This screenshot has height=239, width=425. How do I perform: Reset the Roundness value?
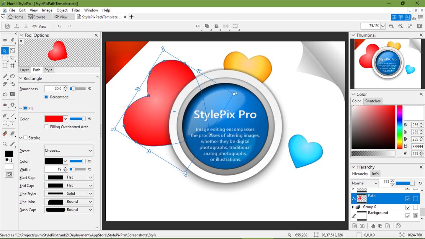(x=90, y=89)
